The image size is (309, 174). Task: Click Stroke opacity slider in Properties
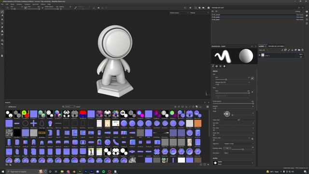233,103
